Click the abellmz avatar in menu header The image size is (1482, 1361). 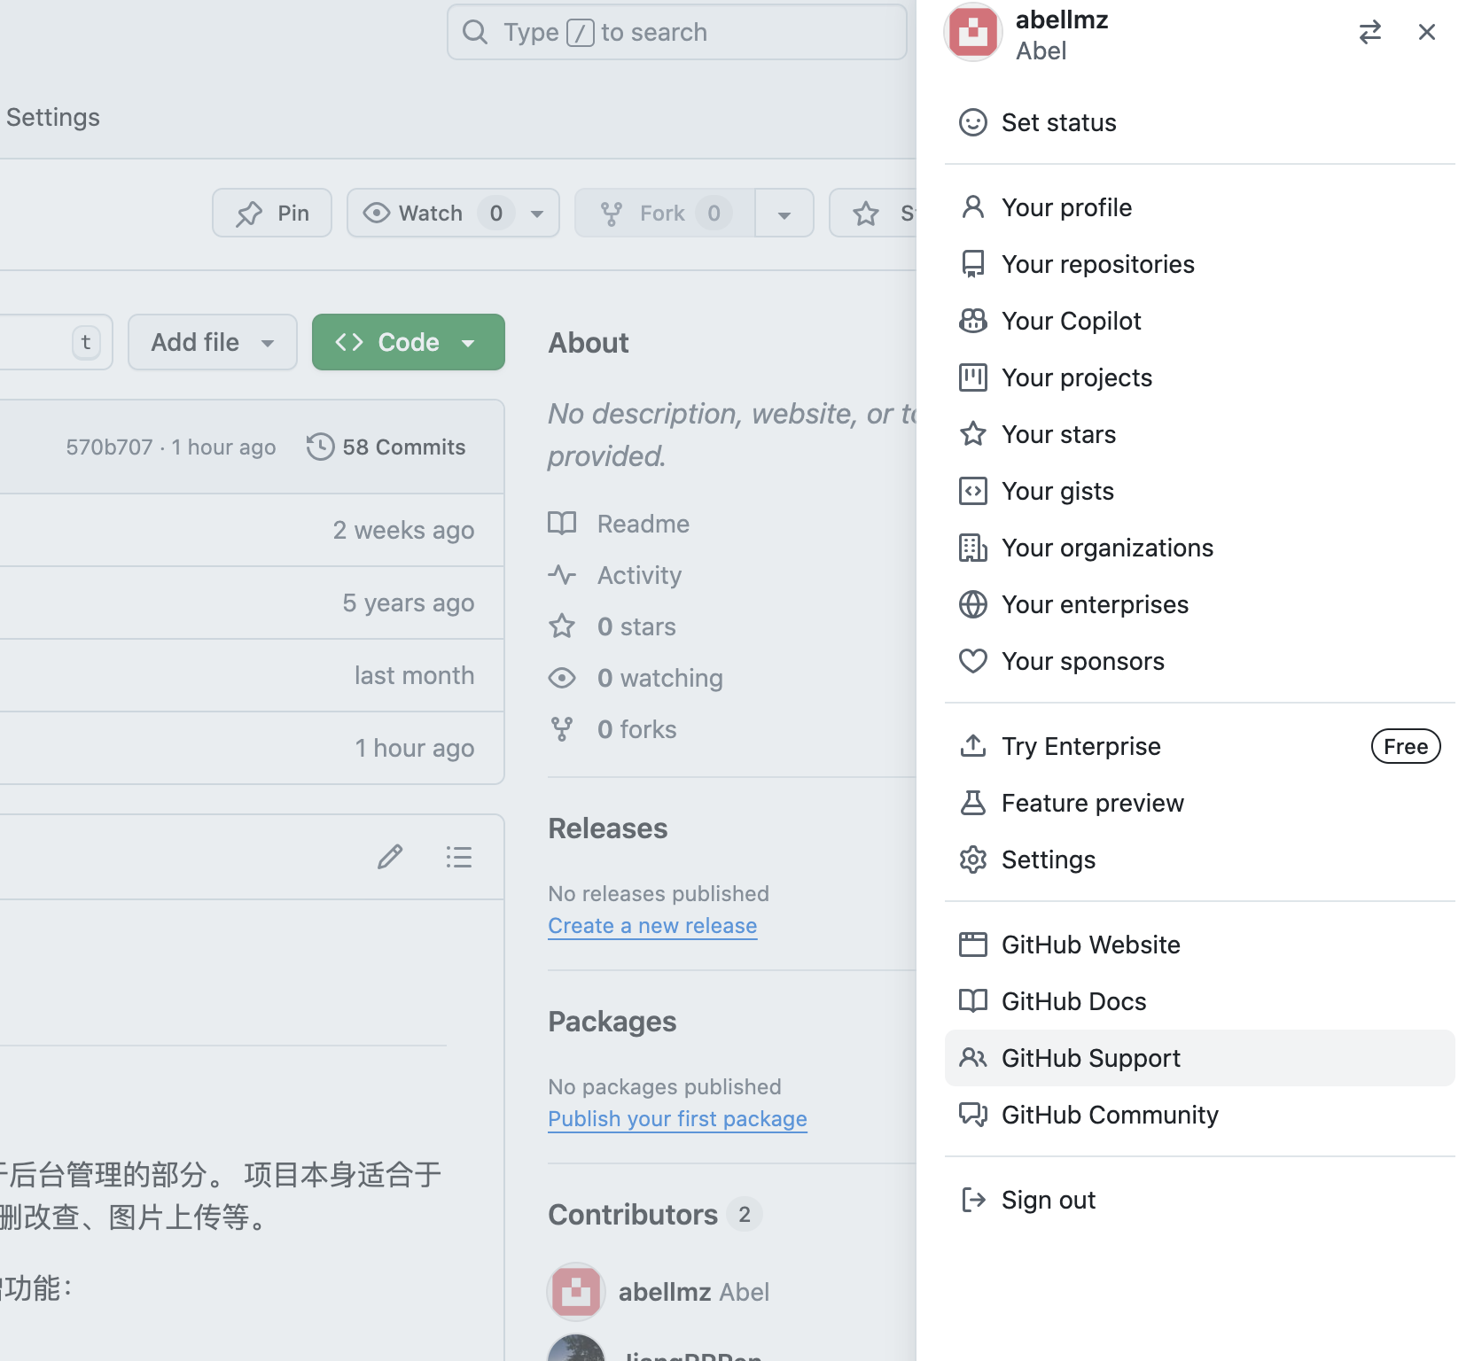[x=973, y=33]
